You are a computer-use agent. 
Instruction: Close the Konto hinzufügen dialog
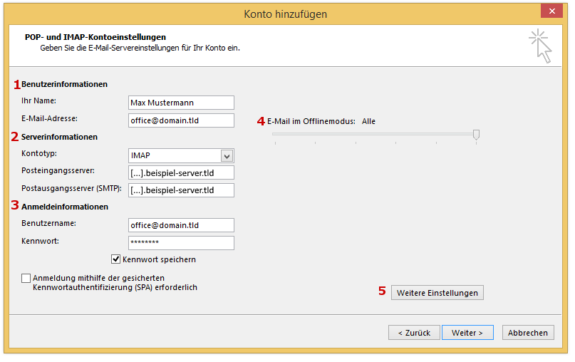point(551,11)
